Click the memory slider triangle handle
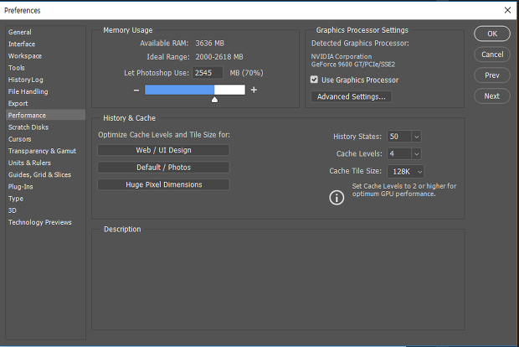The height and width of the screenshot is (347, 519). [x=214, y=100]
